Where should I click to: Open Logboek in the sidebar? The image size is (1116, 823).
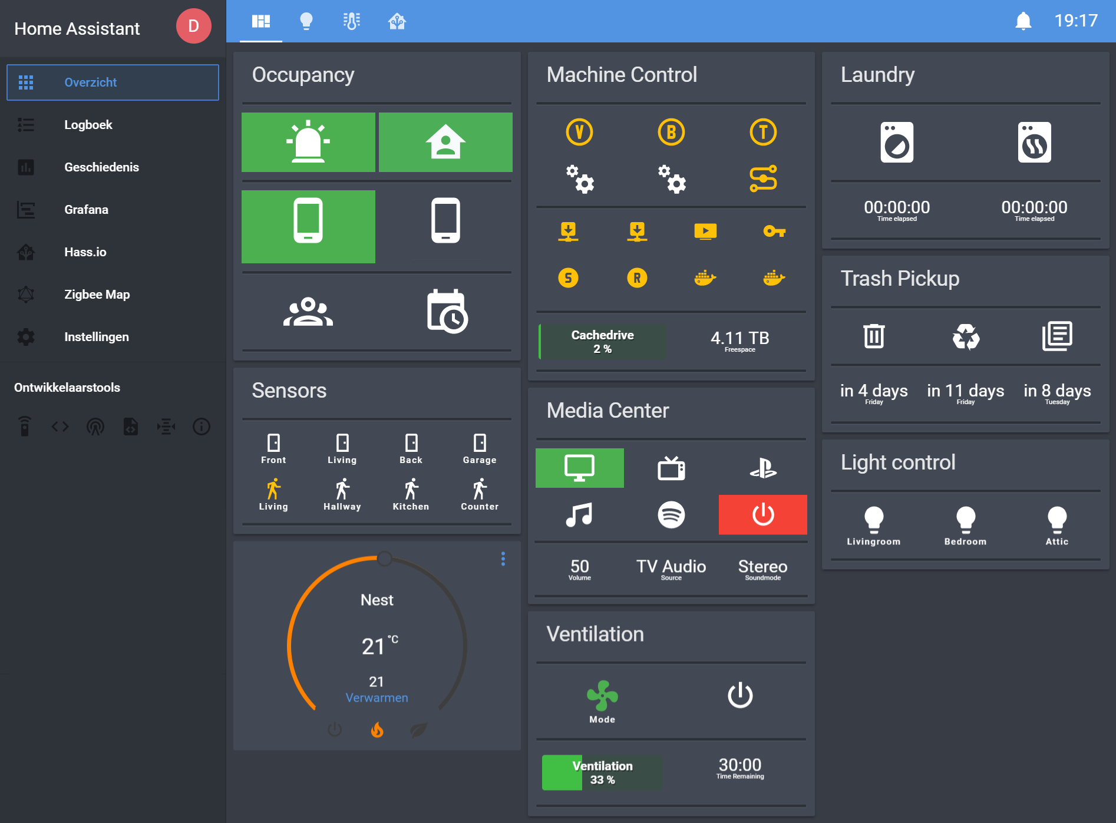tap(88, 125)
